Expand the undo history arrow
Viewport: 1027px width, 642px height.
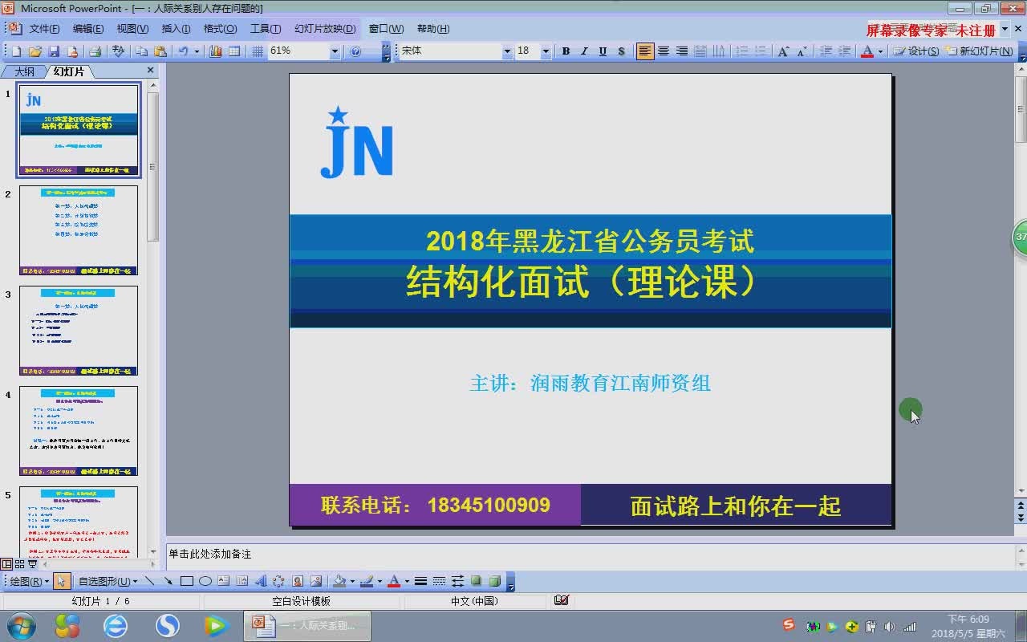coord(197,51)
